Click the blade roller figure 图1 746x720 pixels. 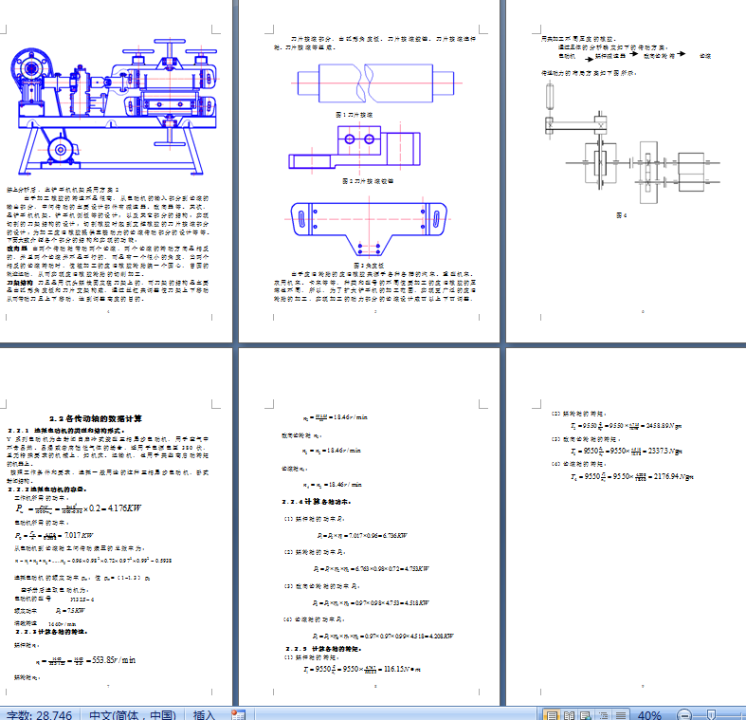376,83
